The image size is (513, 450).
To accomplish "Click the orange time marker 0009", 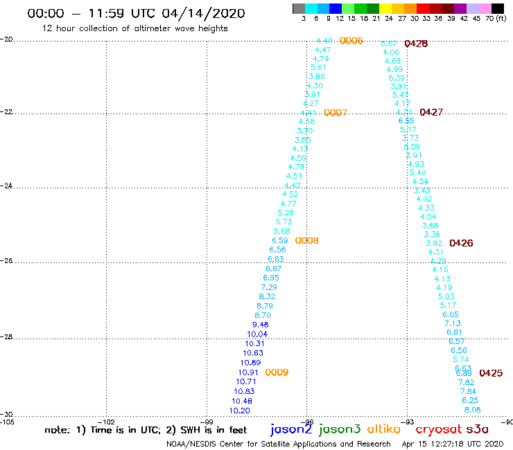I will 277,372.
